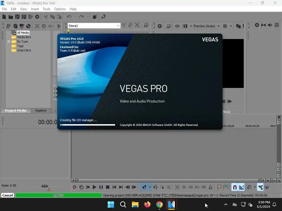Click the Get Media from Web globe icon
The image size is (282, 211).
click(28, 26)
